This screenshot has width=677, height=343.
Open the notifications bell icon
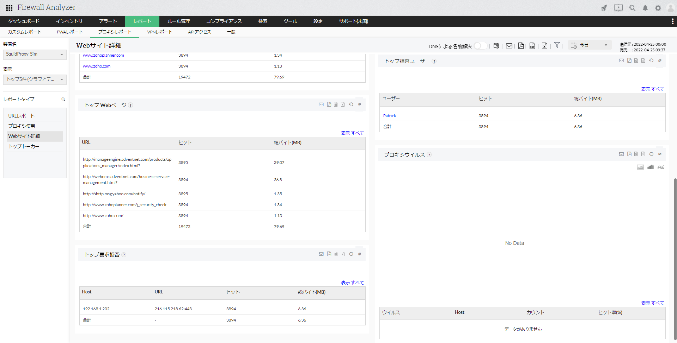click(x=645, y=8)
